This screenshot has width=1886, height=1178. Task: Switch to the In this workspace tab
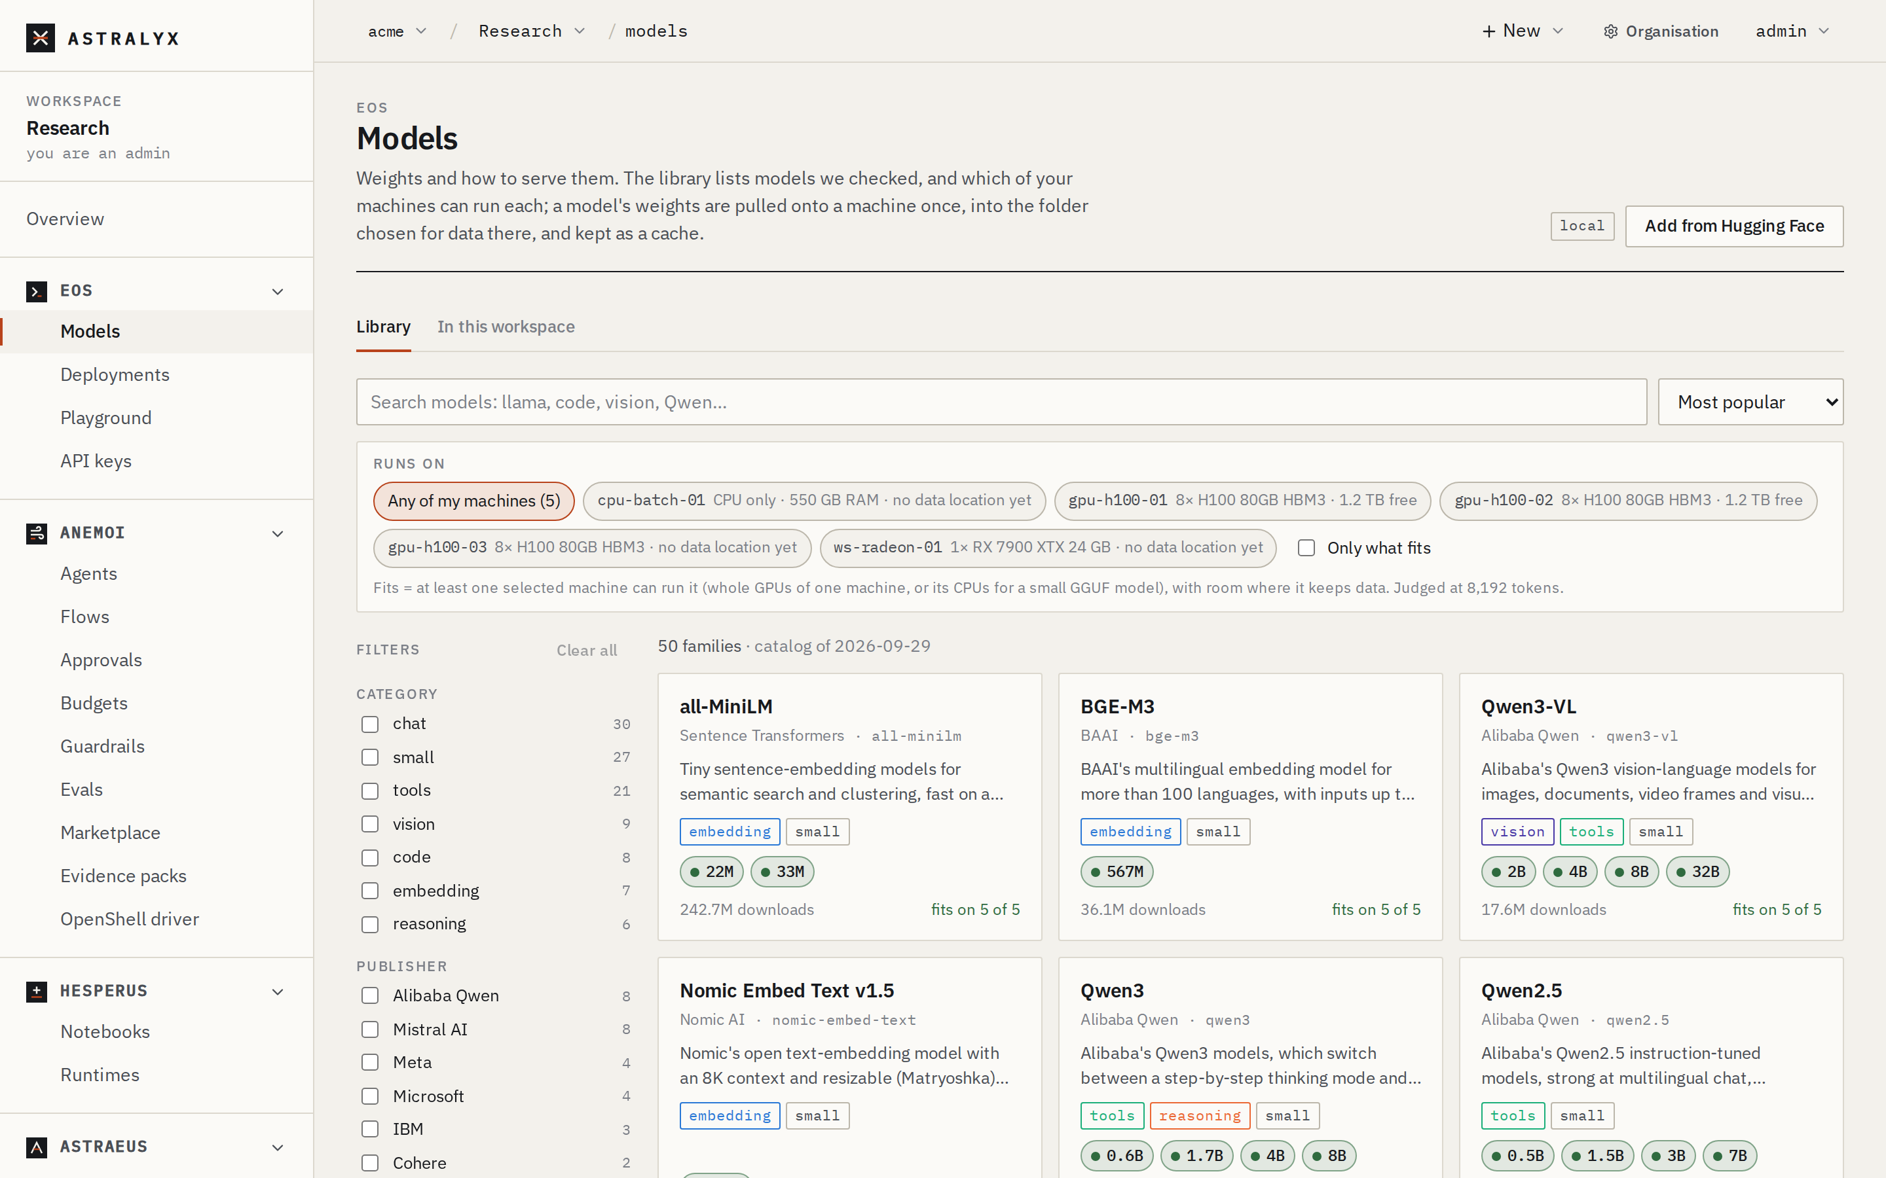point(506,327)
